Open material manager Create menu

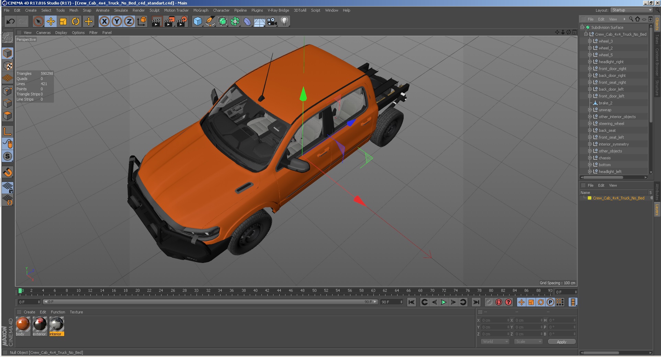point(29,312)
